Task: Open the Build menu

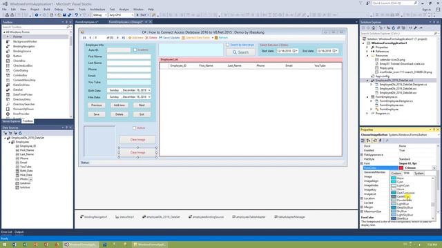Action: 47,9
